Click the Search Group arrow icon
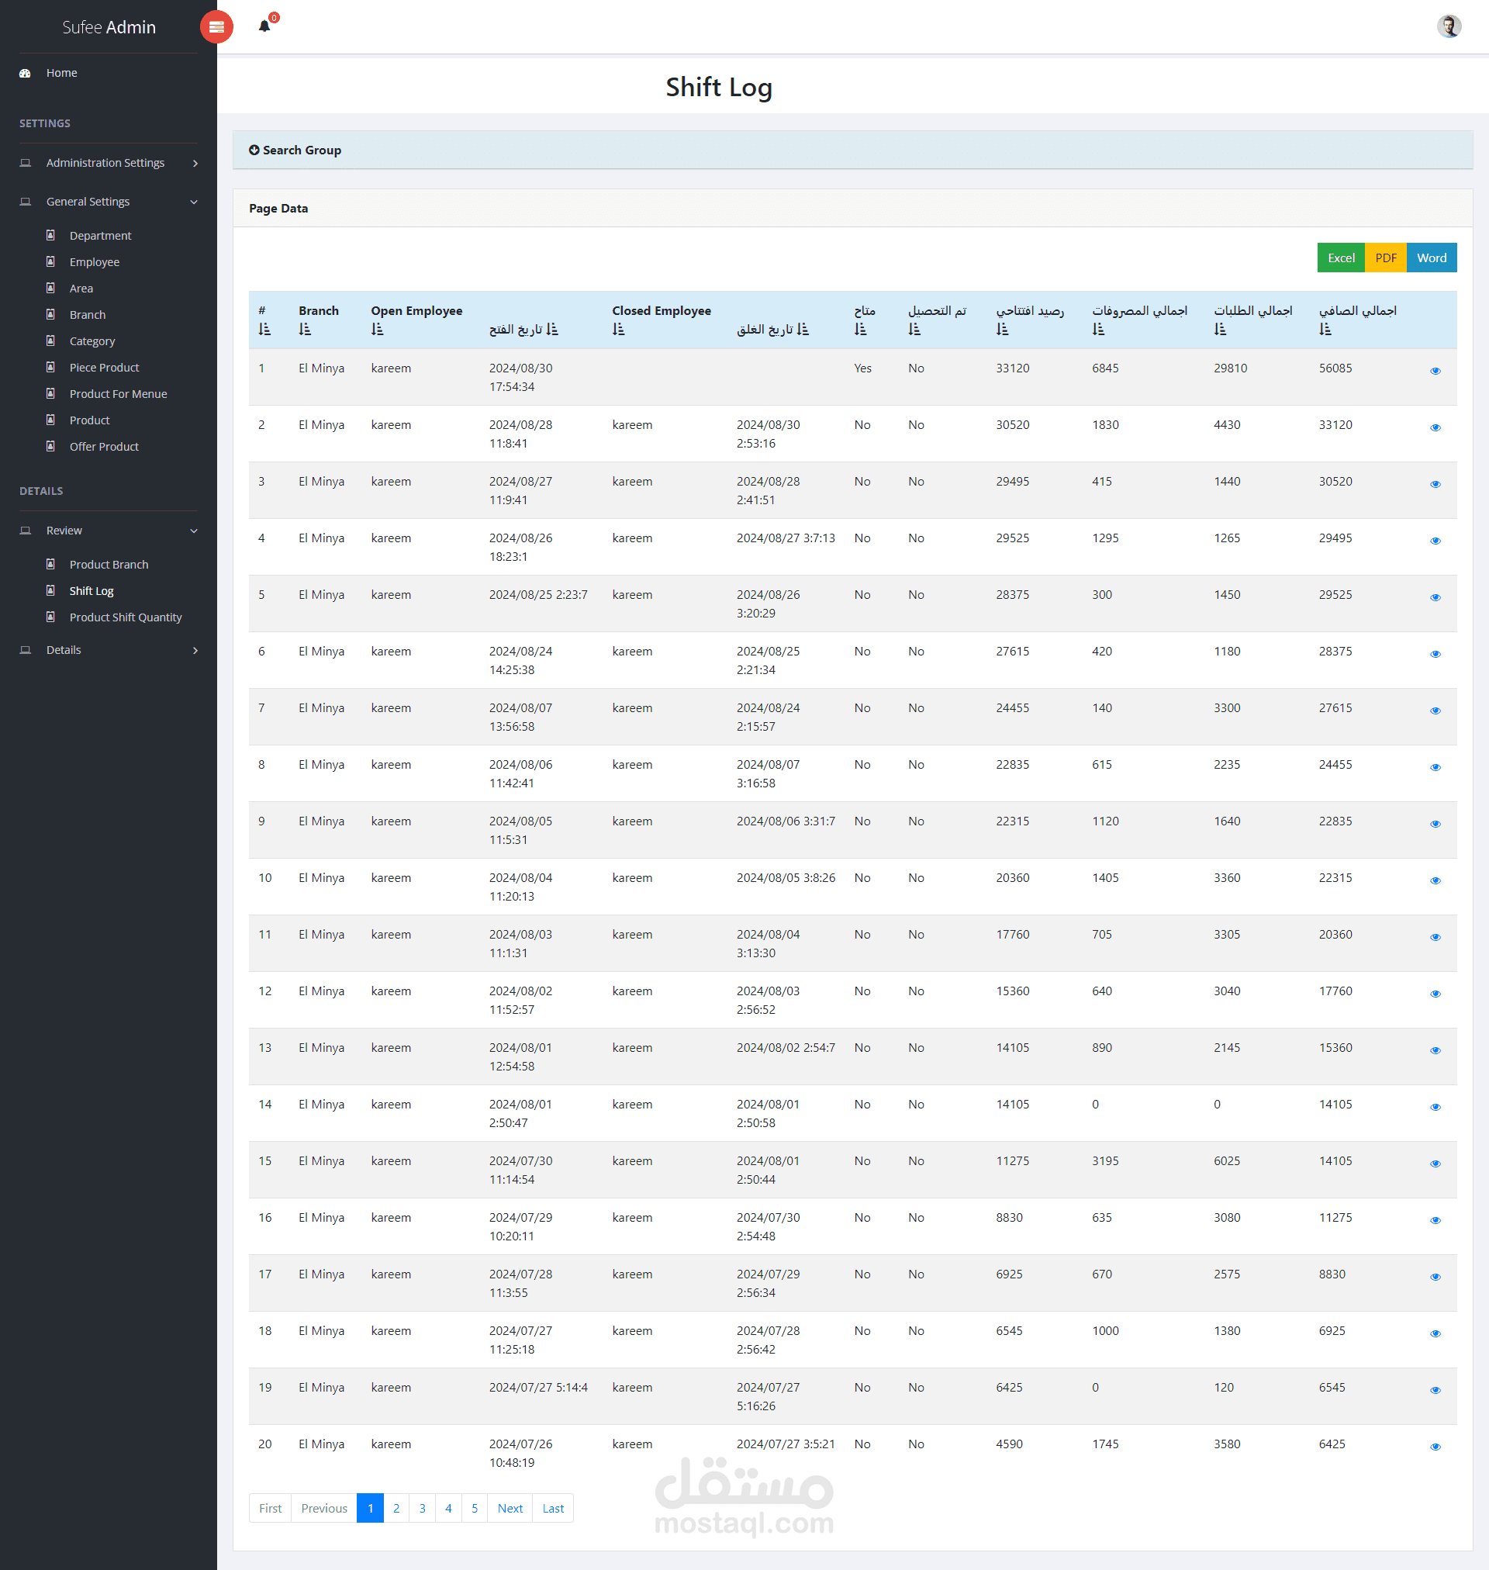The width and height of the screenshot is (1489, 1570). pos(254,150)
